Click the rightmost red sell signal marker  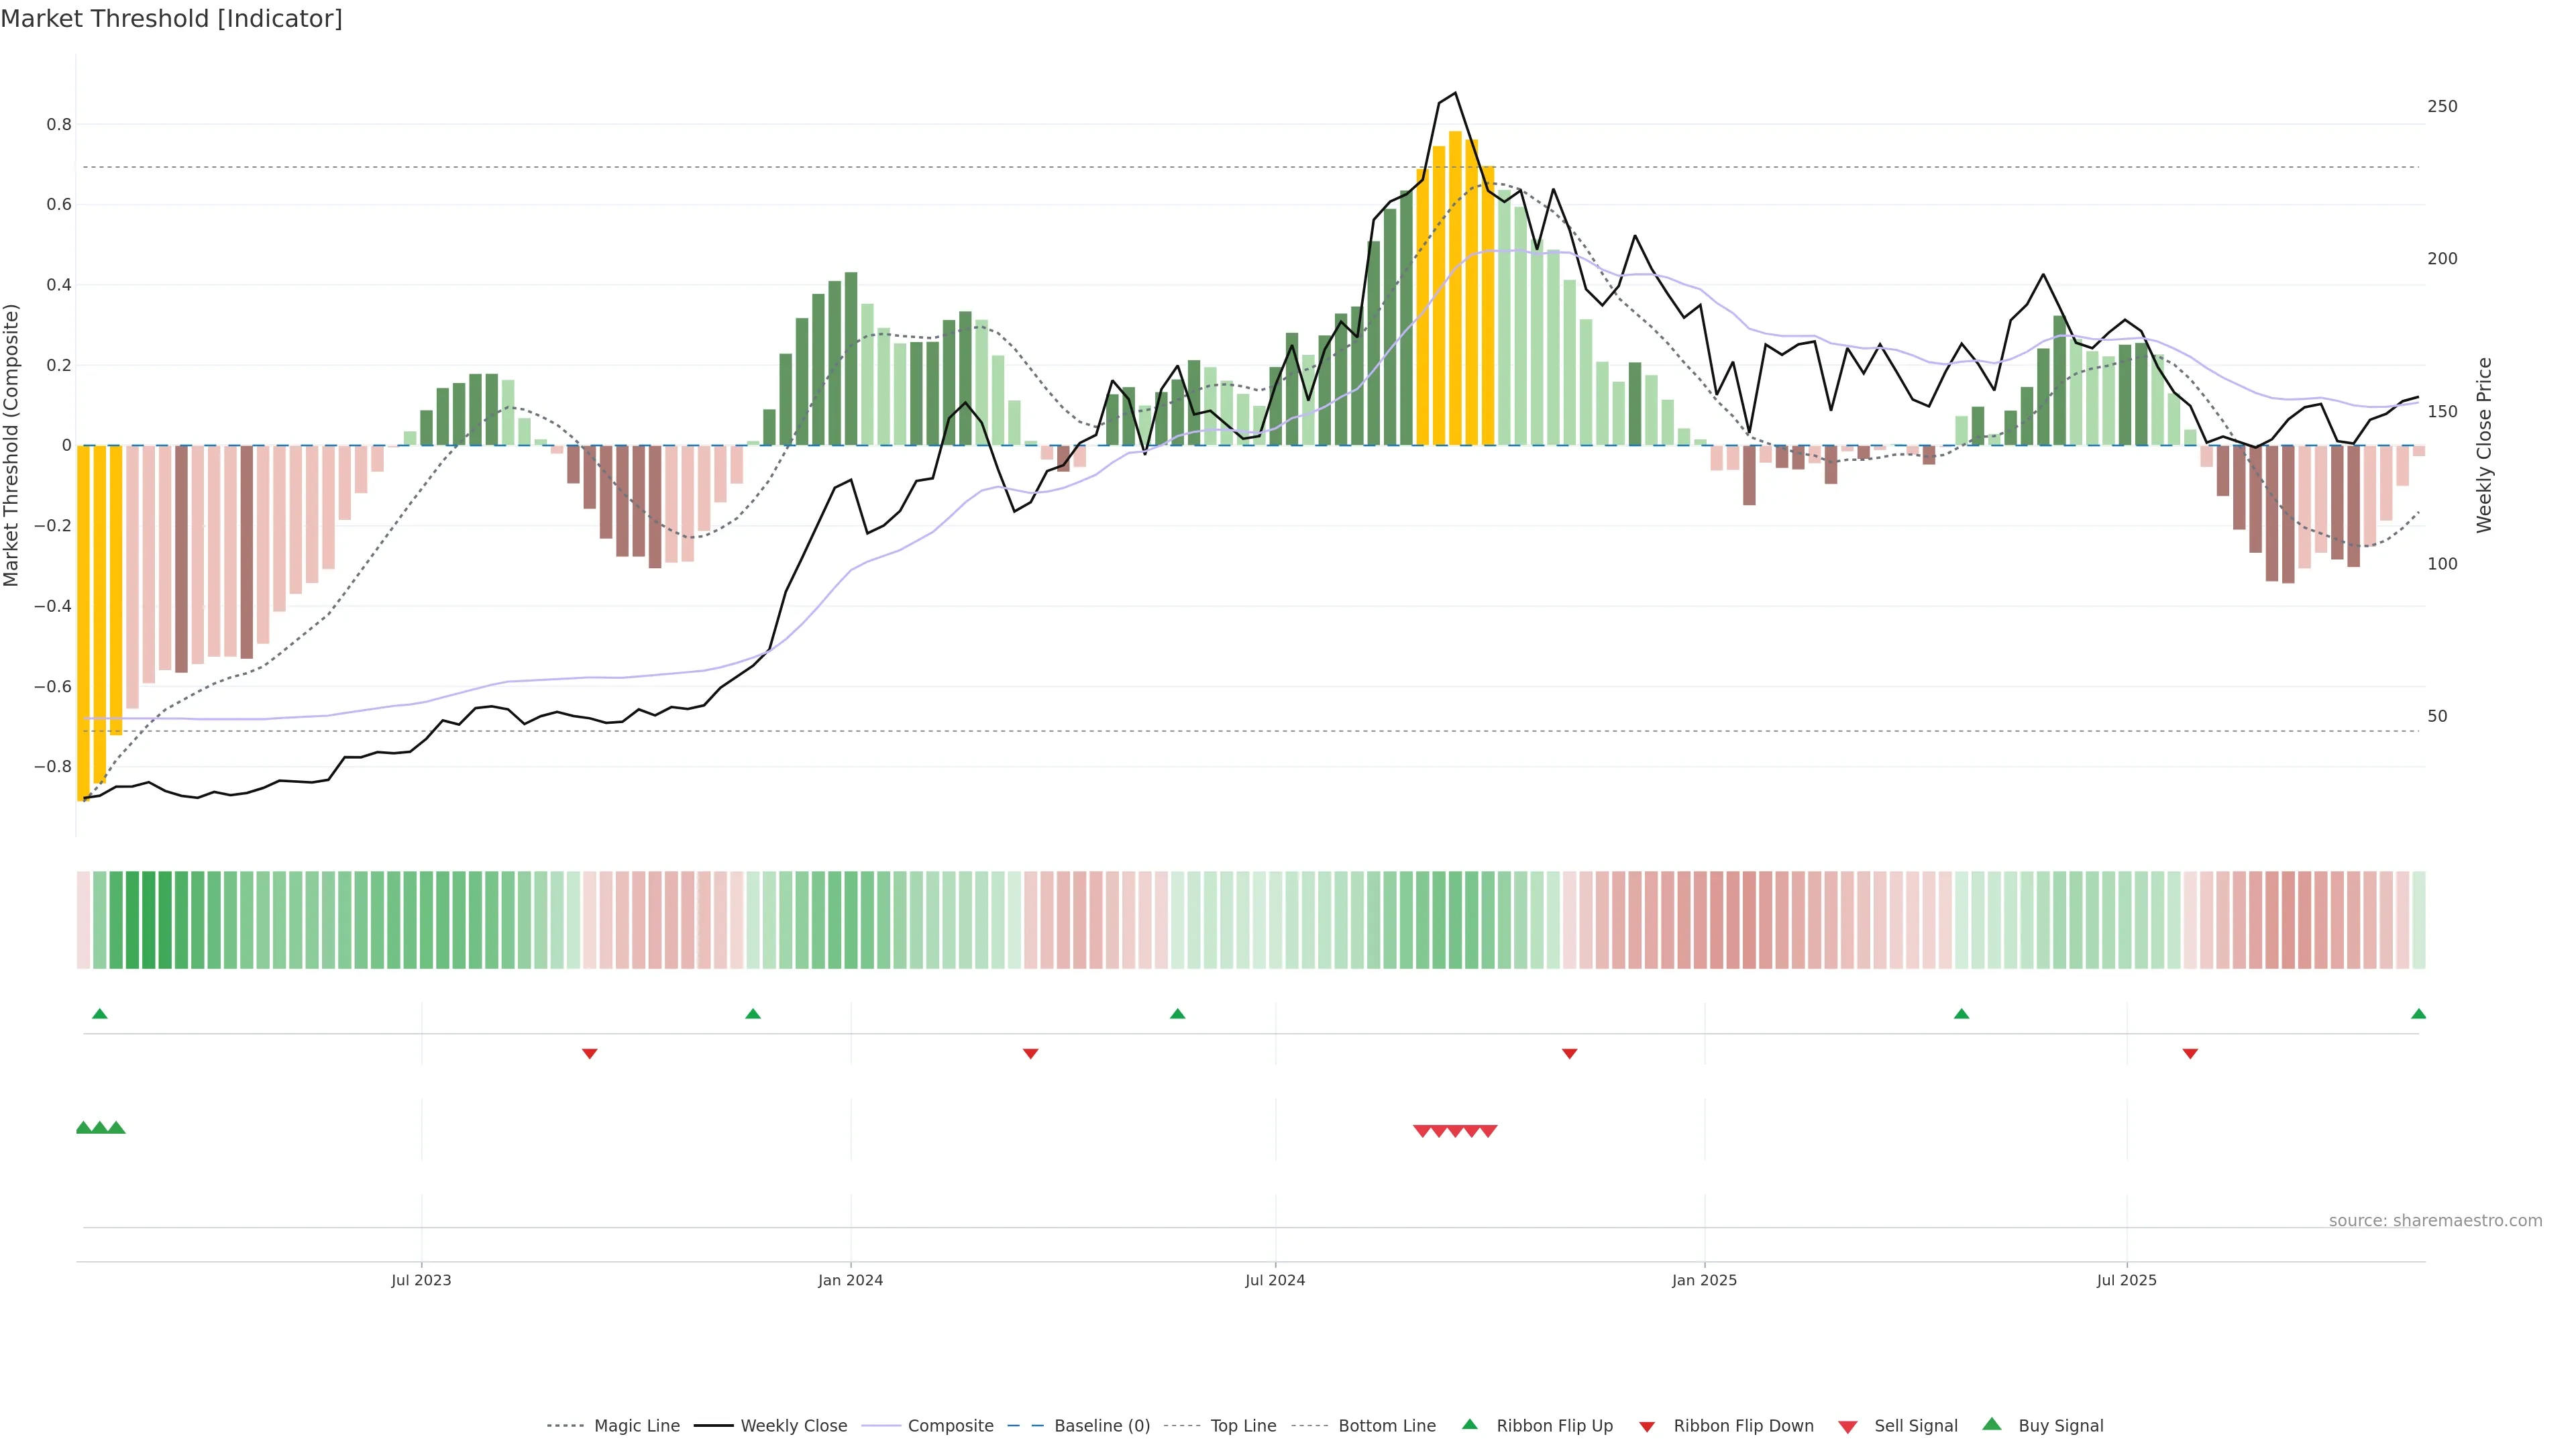pos(1488,1131)
